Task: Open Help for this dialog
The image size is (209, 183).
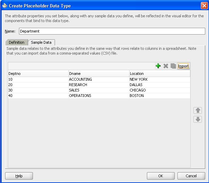Action: [19, 176]
